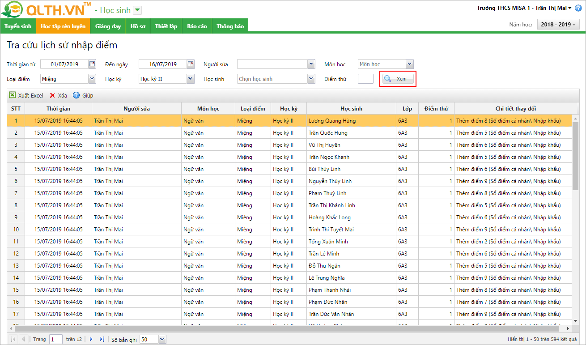This screenshot has height=345, width=586.
Task: Click the red Xóa delete icon
Action: pos(52,95)
